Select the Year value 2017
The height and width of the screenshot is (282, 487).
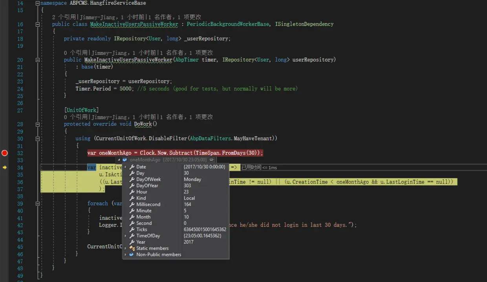click(189, 242)
